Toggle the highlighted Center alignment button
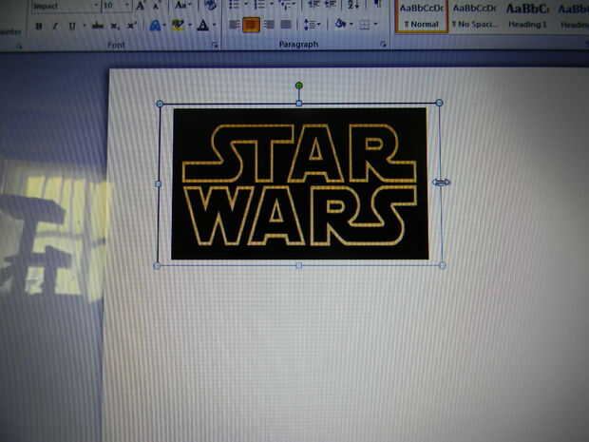 click(x=252, y=25)
